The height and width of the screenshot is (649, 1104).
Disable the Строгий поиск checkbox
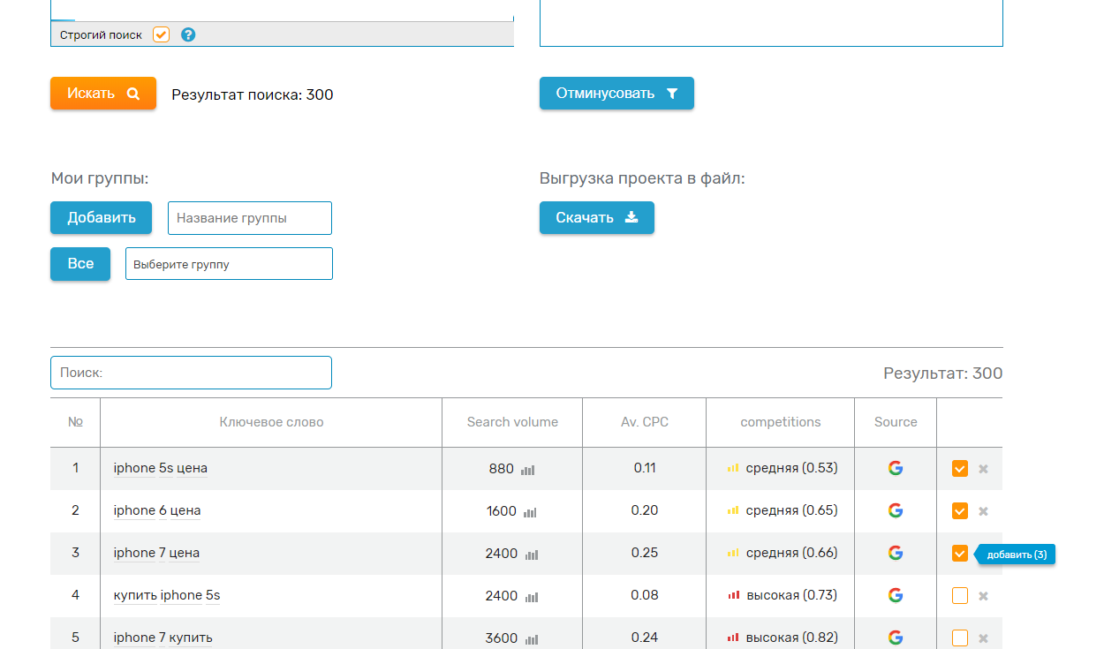tap(160, 34)
